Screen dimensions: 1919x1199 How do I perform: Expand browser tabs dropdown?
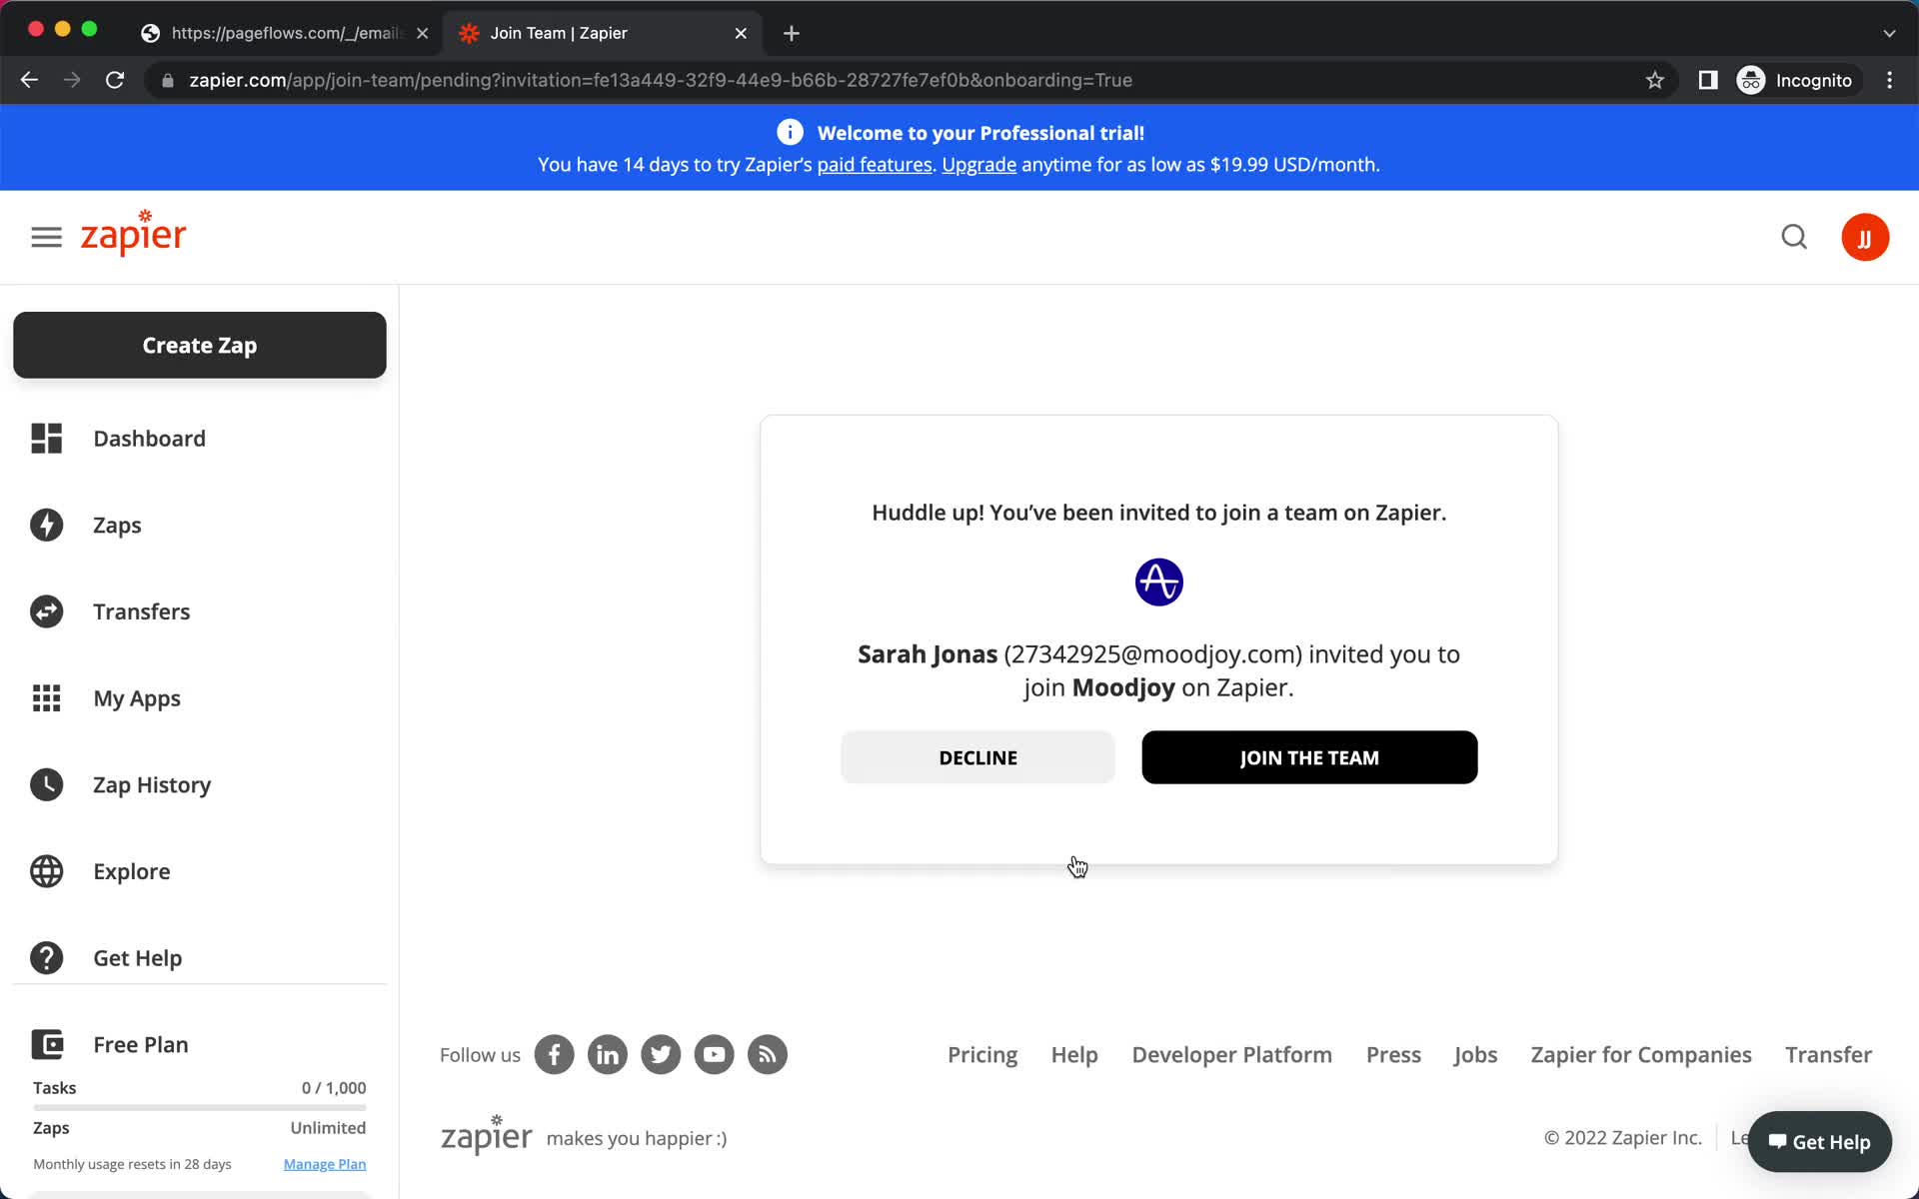[x=1889, y=30]
